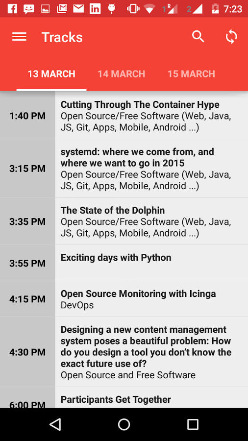Tap the 3:55 PM time cell
248x441 pixels.
(x=27, y=263)
